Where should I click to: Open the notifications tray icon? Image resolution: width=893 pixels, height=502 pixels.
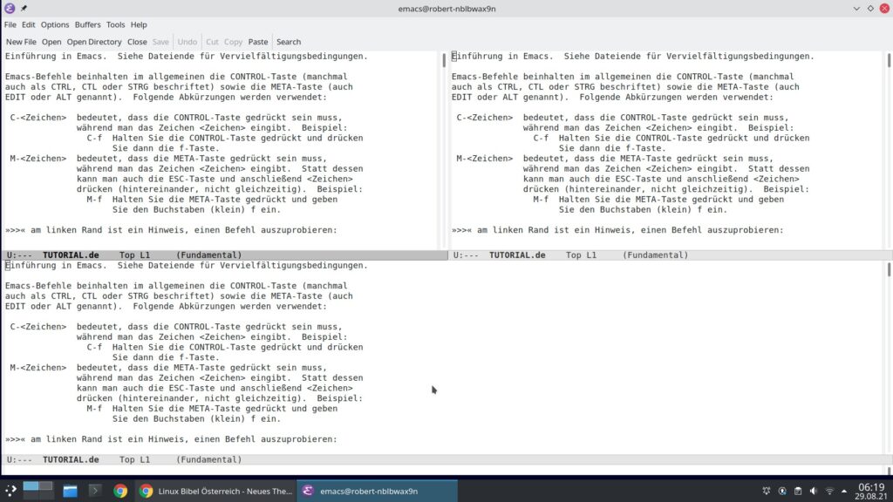pyautogui.click(x=767, y=491)
